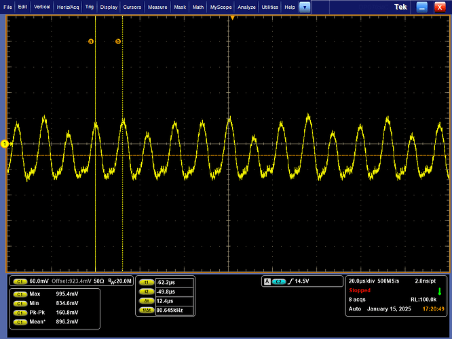The width and height of the screenshot is (452, 339).
Task: Open the Trig menu
Action: pos(90,7)
